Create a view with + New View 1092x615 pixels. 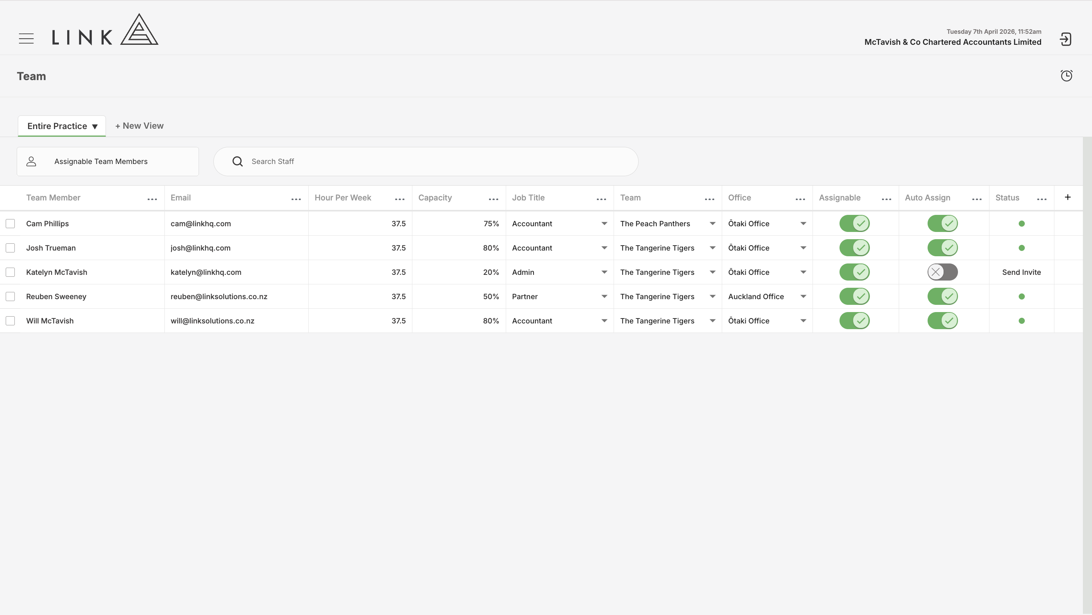click(x=139, y=126)
